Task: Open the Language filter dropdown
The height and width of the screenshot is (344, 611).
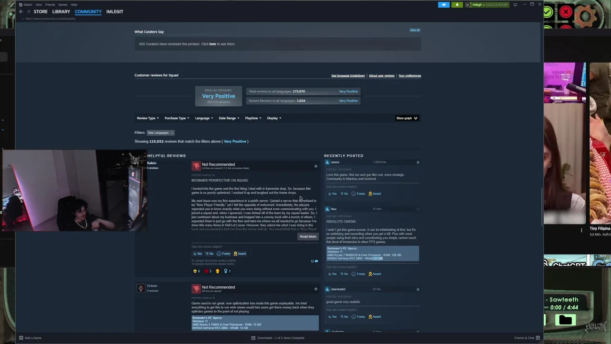Action: (x=204, y=118)
